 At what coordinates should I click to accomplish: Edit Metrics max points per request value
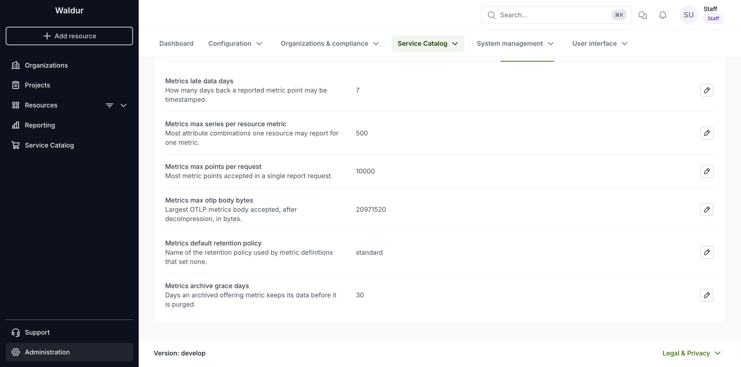[x=707, y=171]
